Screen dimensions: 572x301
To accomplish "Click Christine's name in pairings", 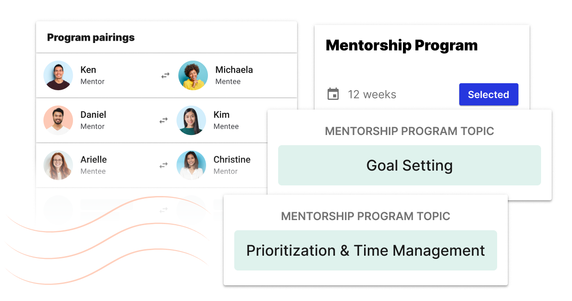I will point(232,160).
